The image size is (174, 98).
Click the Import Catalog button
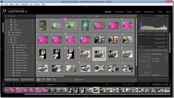click(12, 80)
